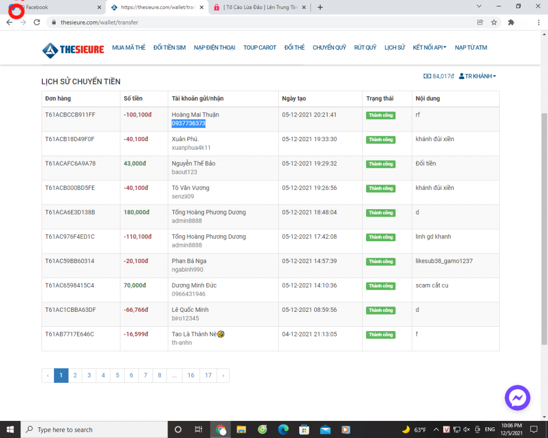Click the muted volume tray icon

pos(467,429)
